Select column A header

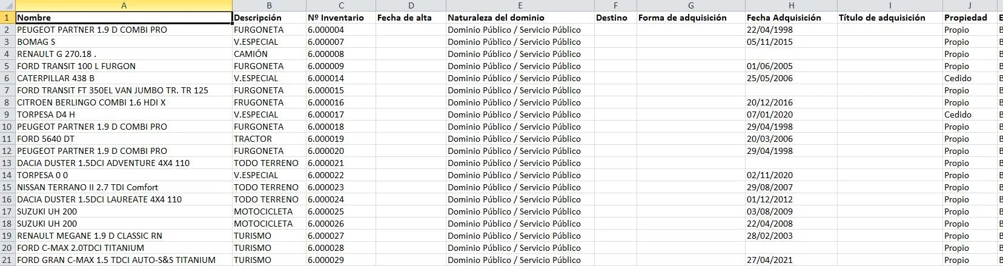(124, 5)
